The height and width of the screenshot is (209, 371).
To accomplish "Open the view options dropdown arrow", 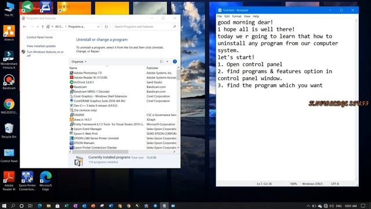I will coord(167,62).
